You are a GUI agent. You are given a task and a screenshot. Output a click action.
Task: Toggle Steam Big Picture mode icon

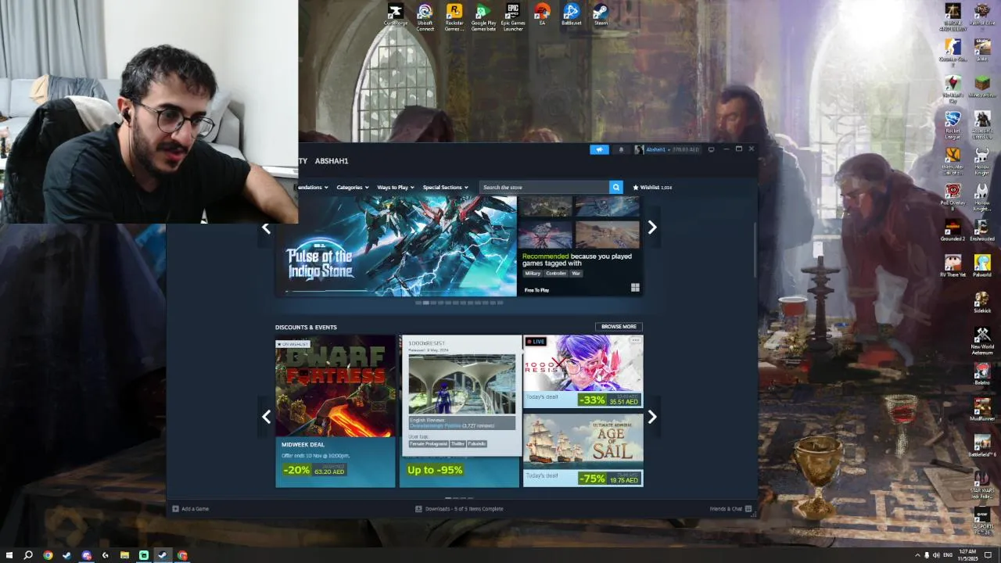711,149
